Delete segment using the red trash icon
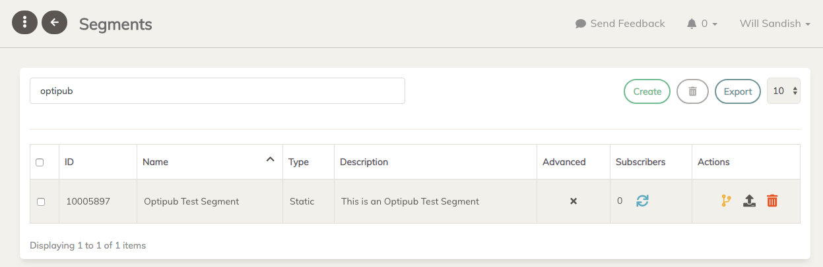 click(x=772, y=201)
